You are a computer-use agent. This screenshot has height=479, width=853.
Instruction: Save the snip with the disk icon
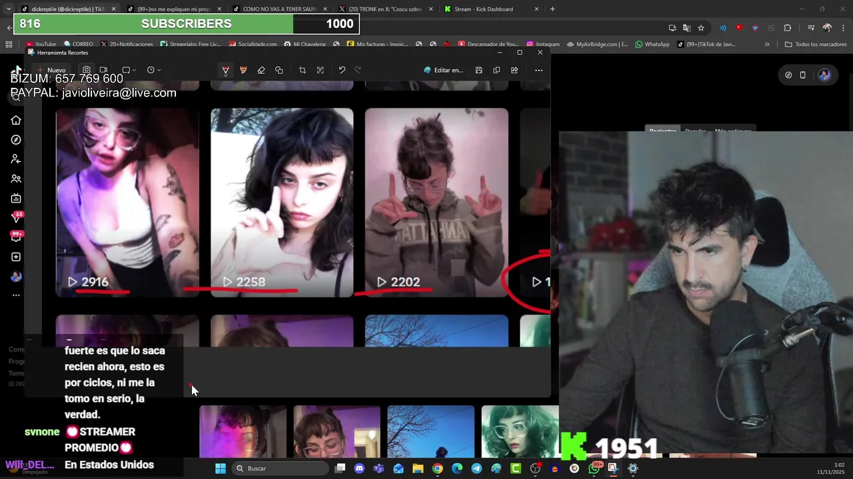tap(478, 70)
